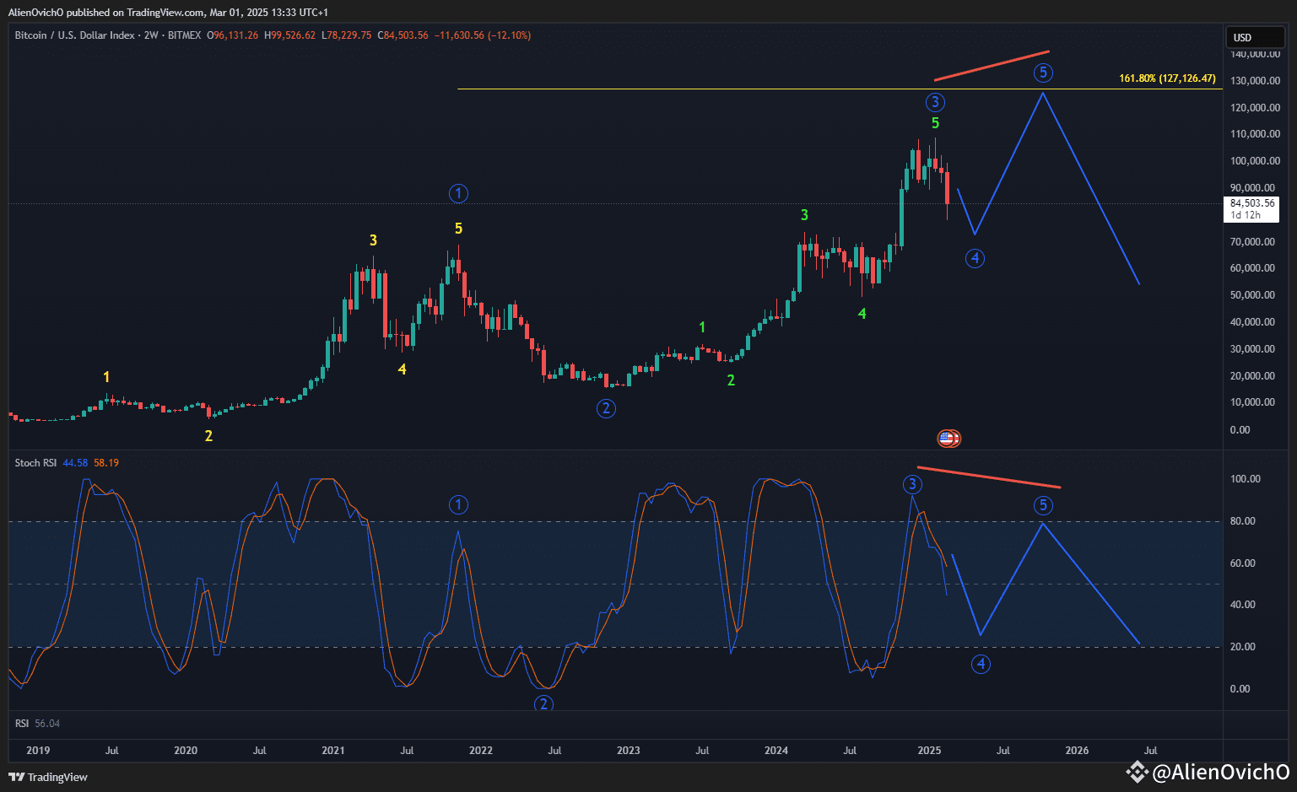The width and height of the screenshot is (1297, 792).
Task: Click the high value 99,526.62
Action: (294, 35)
